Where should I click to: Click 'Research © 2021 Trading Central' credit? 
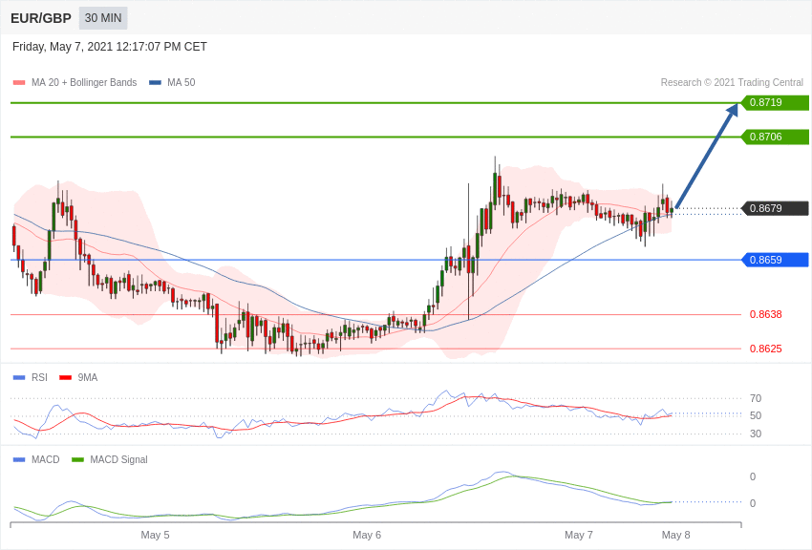pos(732,82)
